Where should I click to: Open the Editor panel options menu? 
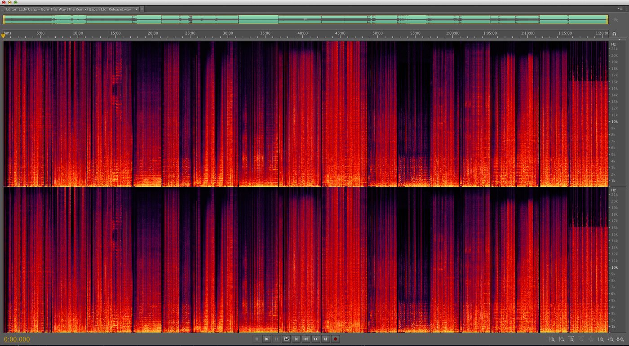coord(621,9)
